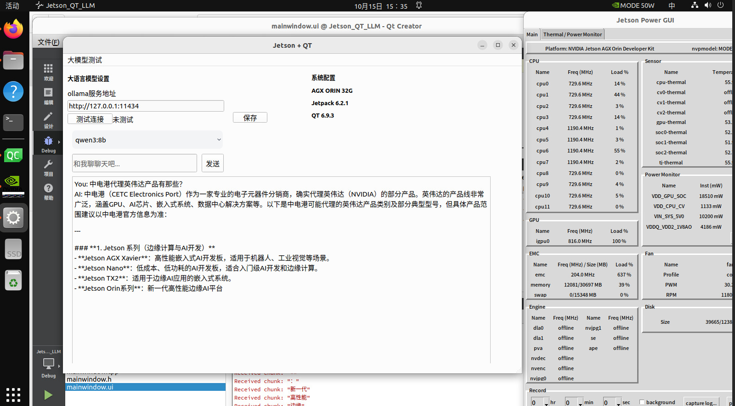Viewport: 735px width, 406px height.
Task: Click the AGX ORIN 32G label
Action: click(x=332, y=91)
